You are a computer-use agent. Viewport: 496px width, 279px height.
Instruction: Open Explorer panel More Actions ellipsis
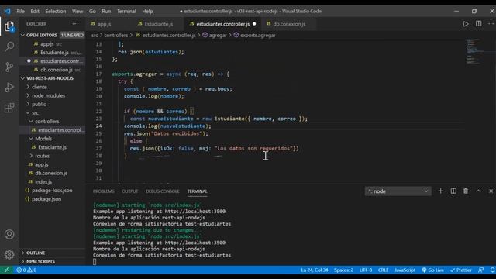click(75, 24)
